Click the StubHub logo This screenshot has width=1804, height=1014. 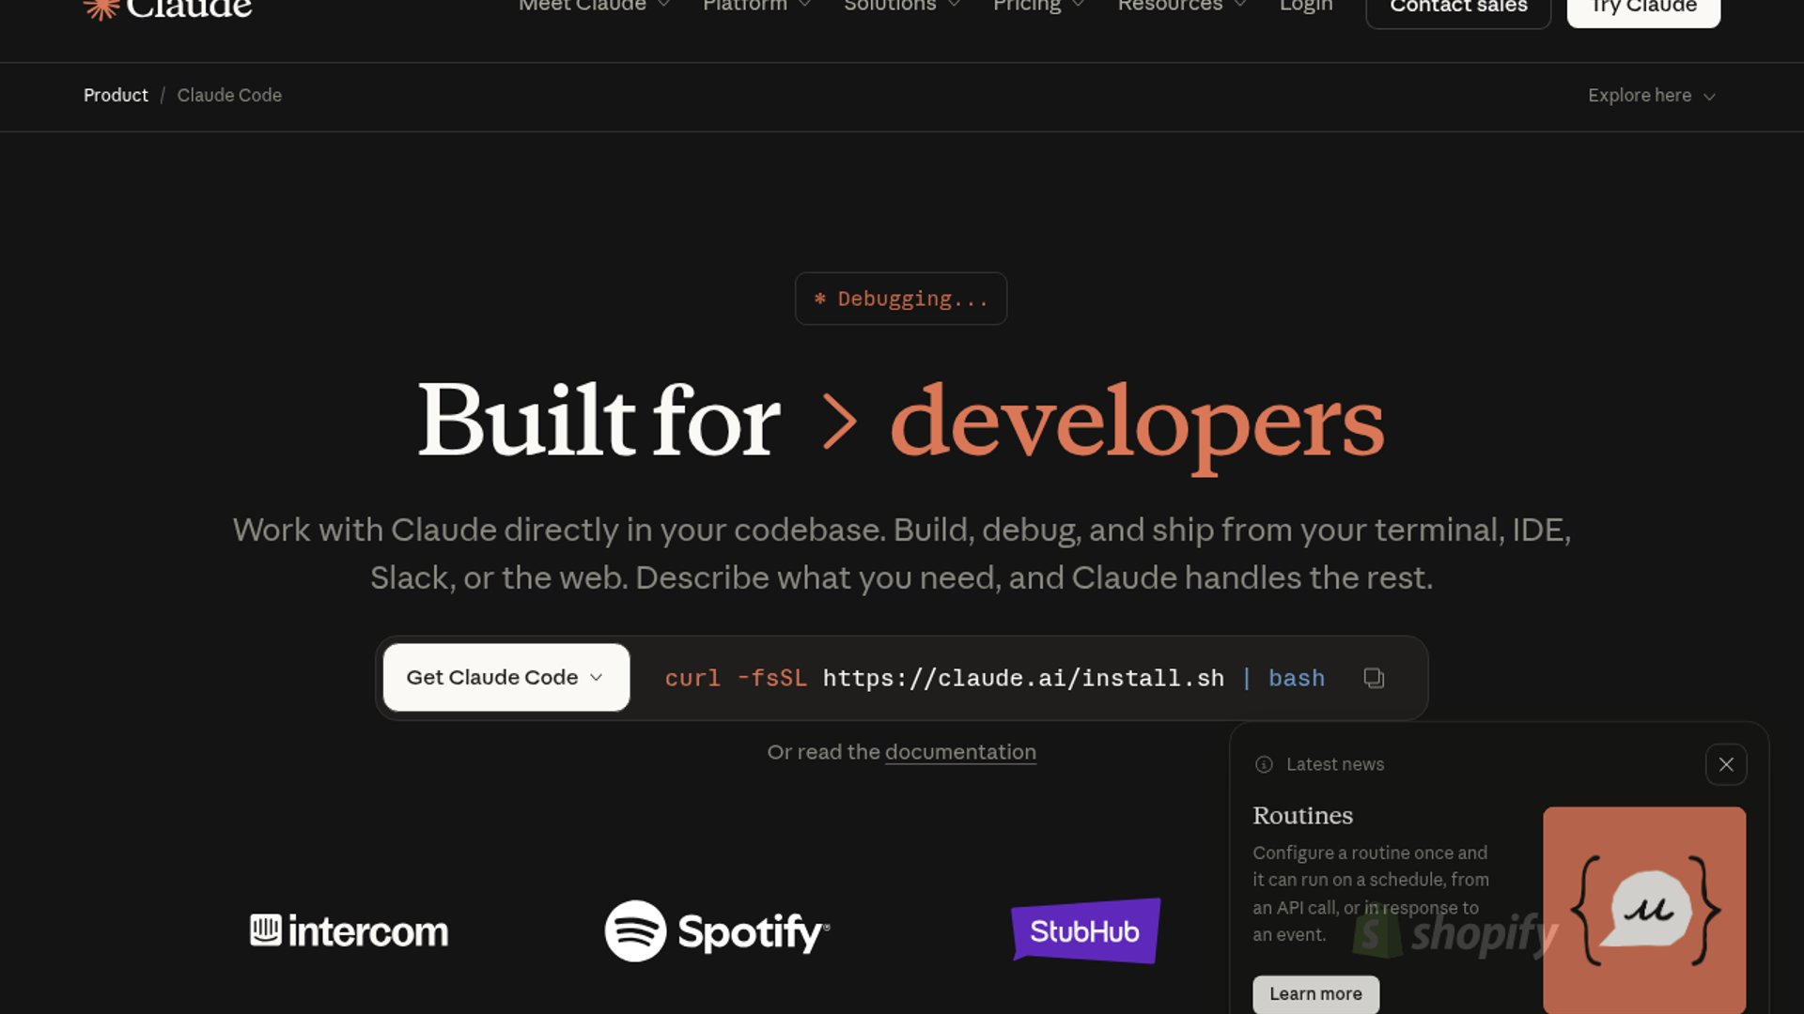(x=1085, y=931)
